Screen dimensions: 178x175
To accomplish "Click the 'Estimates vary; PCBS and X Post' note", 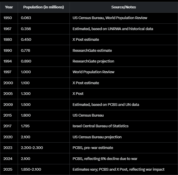I will [x=118, y=170].
